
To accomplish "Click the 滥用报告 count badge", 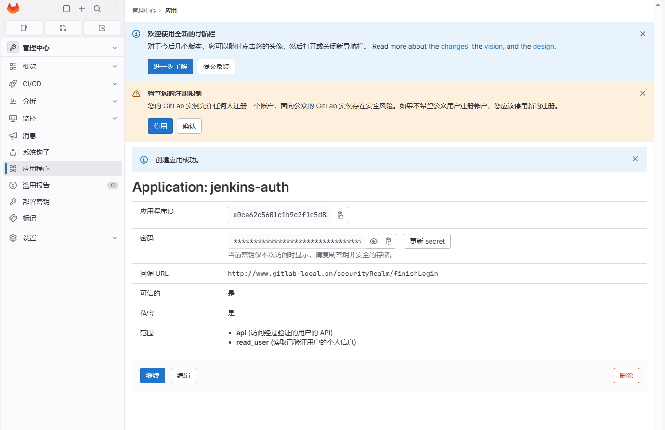I will point(113,185).
